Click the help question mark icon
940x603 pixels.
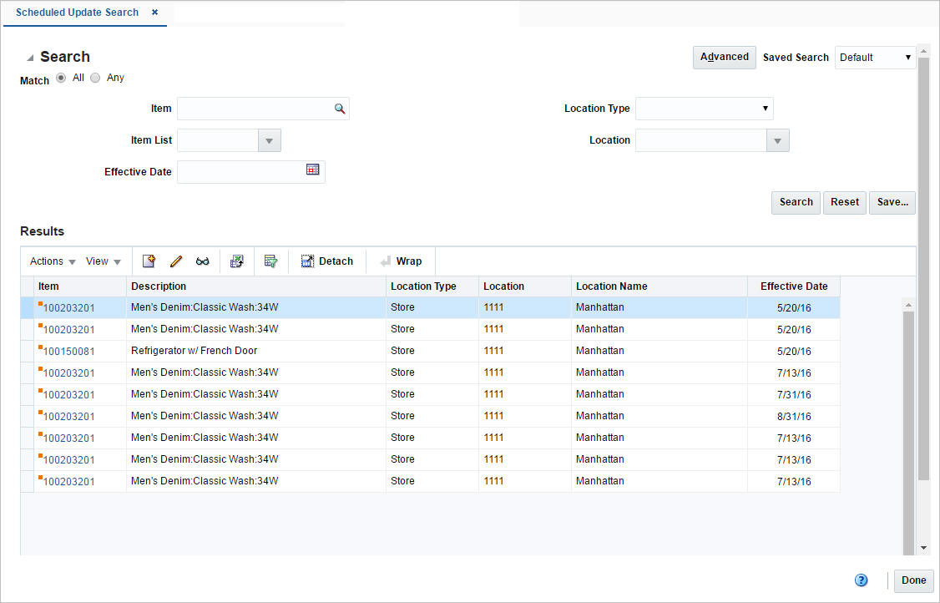tap(862, 580)
